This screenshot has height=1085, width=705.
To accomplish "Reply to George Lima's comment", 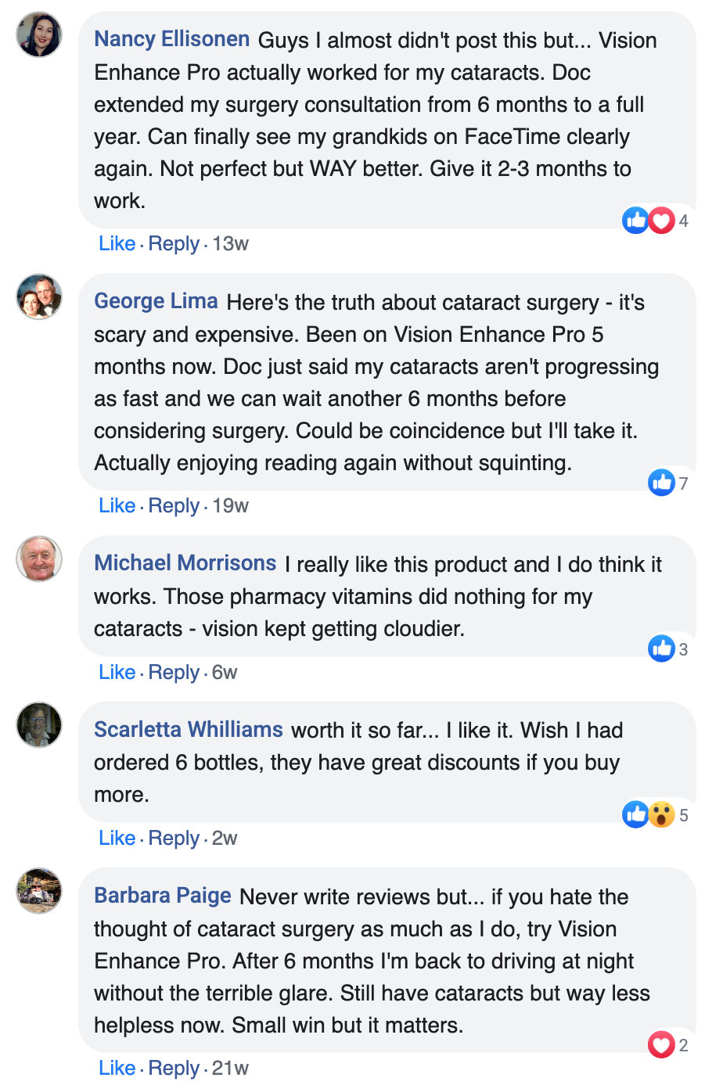I will 174,506.
